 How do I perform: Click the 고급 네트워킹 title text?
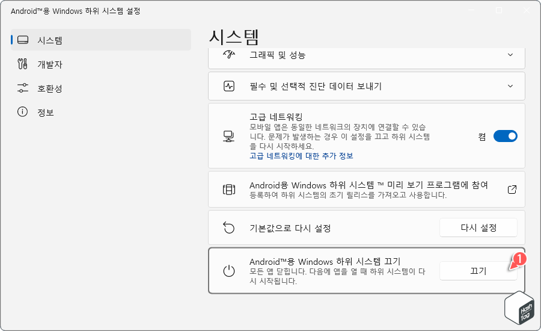pyautogui.click(x=276, y=117)
